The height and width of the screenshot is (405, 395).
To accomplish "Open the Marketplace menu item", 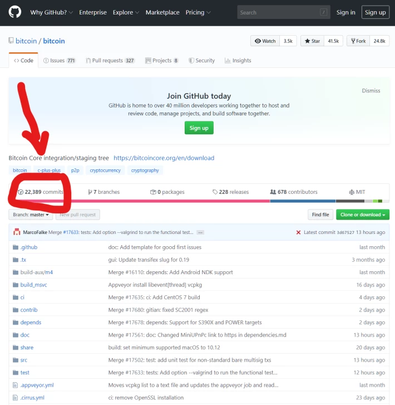I will (162, 12).
